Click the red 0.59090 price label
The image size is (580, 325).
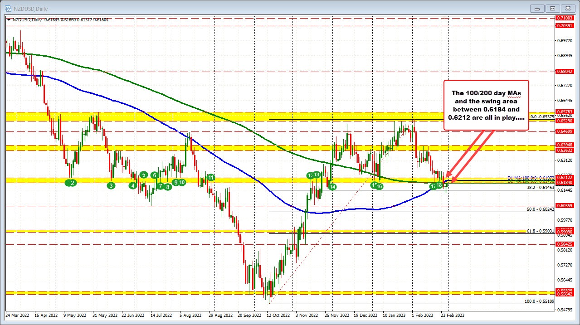[x=565, y=232]
